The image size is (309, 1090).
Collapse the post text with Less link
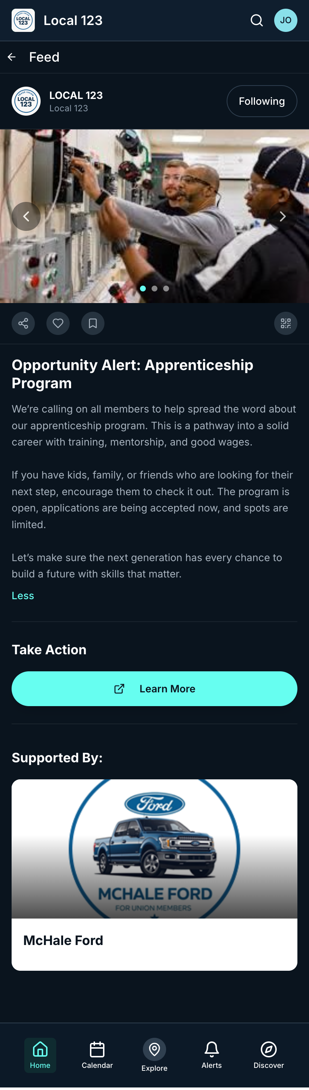coord(23,595)
